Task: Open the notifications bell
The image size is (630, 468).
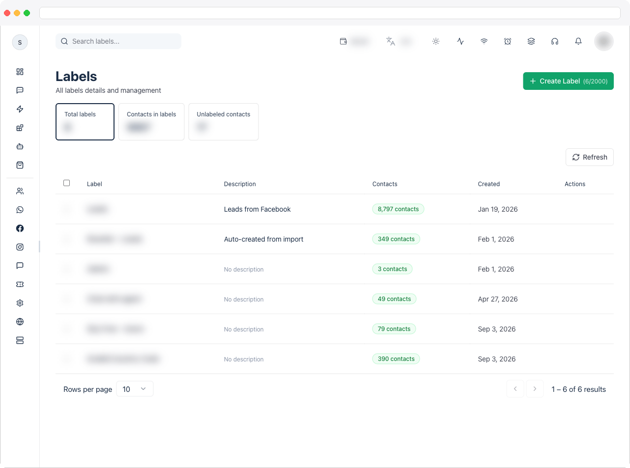Action: pos(578,41)
